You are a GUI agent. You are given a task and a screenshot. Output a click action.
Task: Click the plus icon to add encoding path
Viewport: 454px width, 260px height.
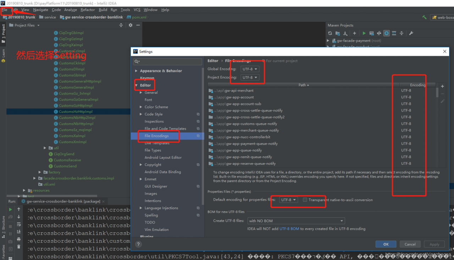click(442, 86)
